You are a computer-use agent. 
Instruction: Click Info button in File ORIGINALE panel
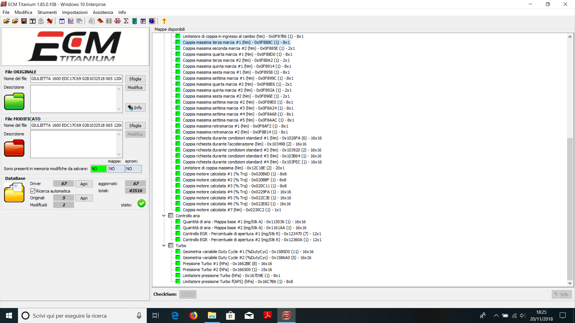(x=135, y=108)
